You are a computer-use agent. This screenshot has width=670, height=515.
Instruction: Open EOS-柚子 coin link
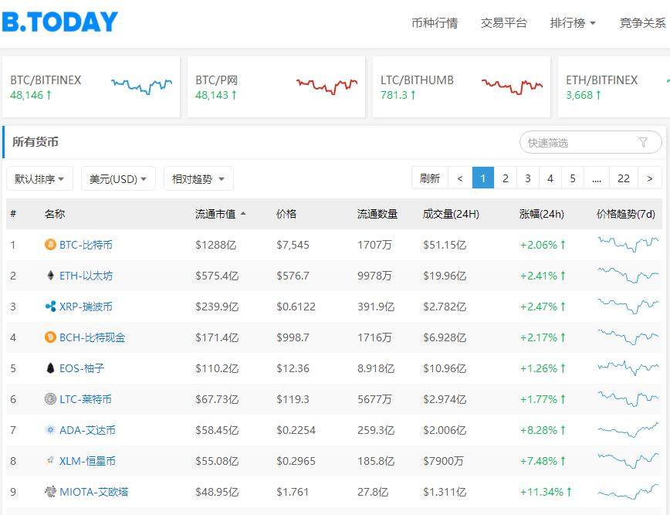point(82,368)
